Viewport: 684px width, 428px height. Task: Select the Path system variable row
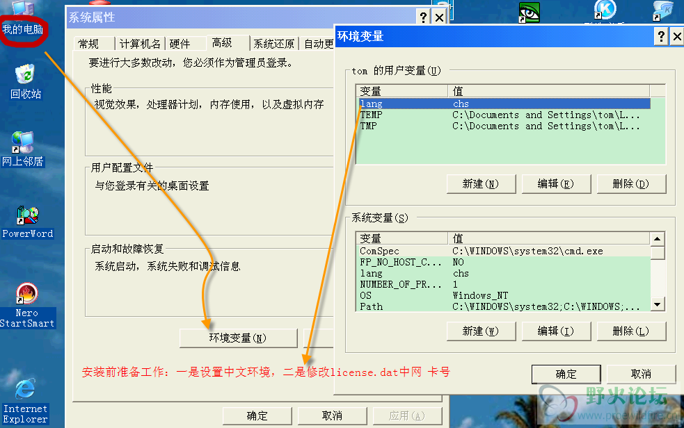point(504,306)
